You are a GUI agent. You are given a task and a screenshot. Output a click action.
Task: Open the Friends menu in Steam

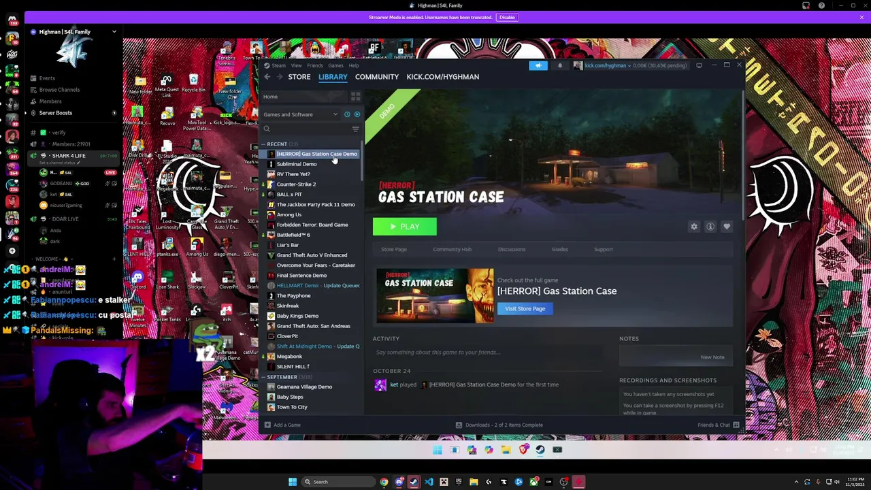coord(314,65)
